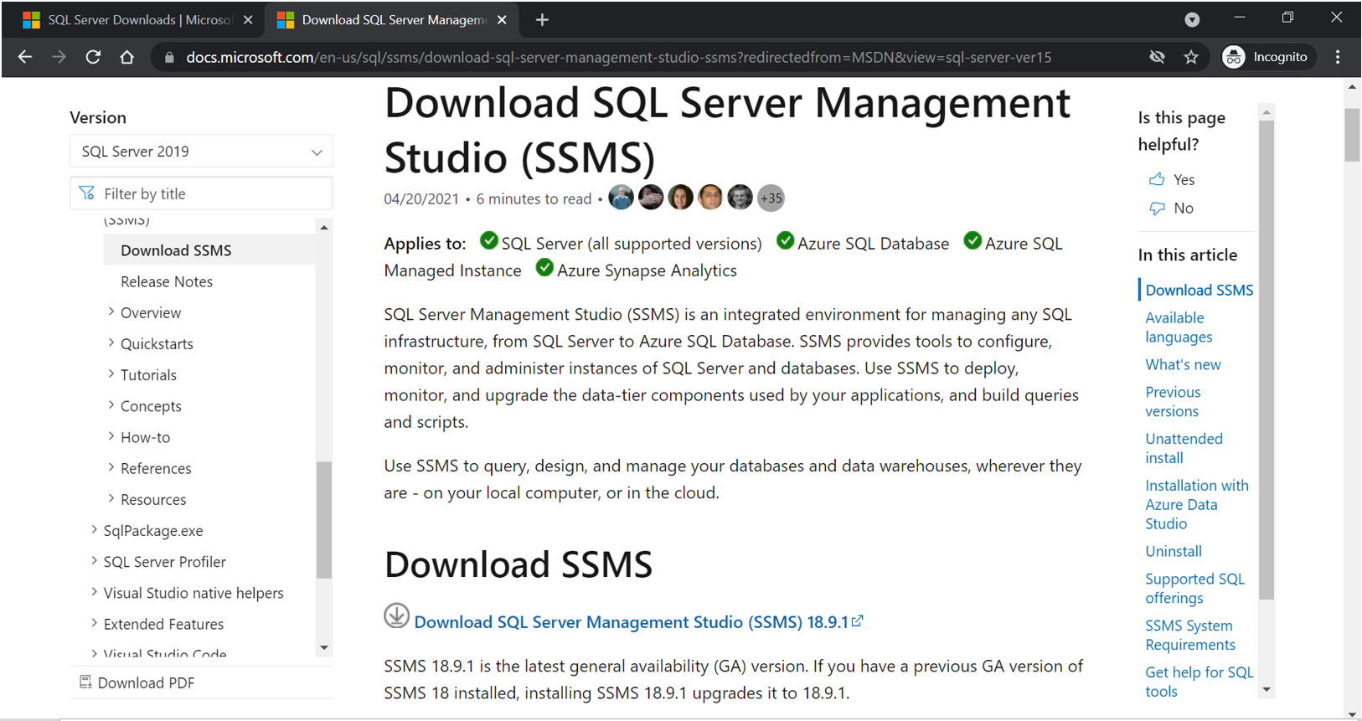
Task: Bookmark this page with the star
Action: coord(1191,57)
